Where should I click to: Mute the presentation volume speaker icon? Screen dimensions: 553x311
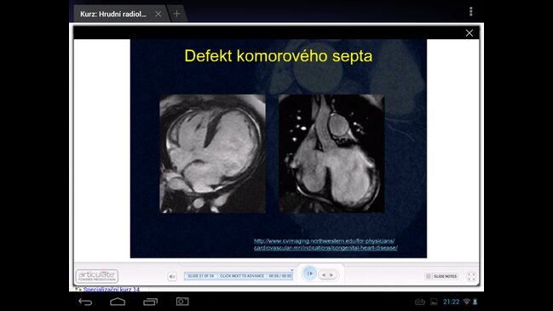pyautogui.click(x=172, y=276)
